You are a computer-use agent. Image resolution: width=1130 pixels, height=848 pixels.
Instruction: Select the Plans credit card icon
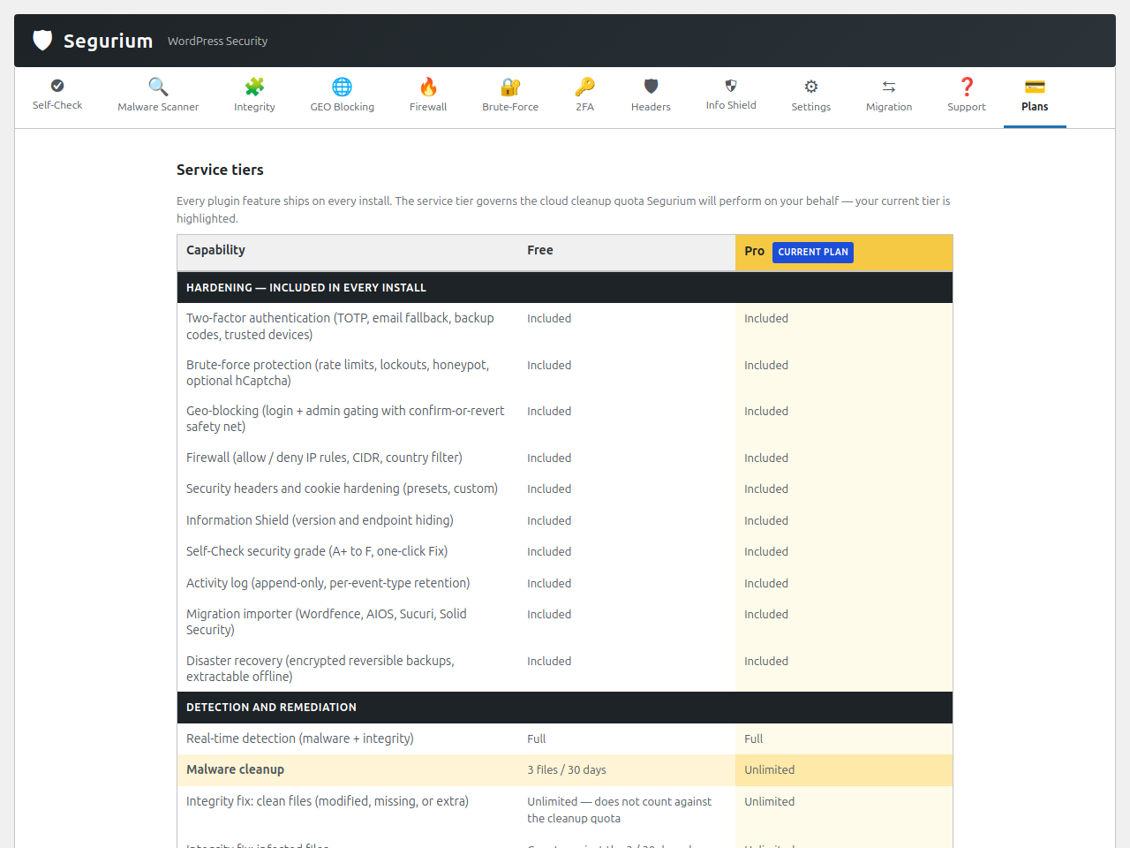(x=1035, y=87)
